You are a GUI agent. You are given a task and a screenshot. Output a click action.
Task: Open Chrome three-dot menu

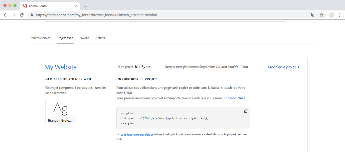pos(340,15)
